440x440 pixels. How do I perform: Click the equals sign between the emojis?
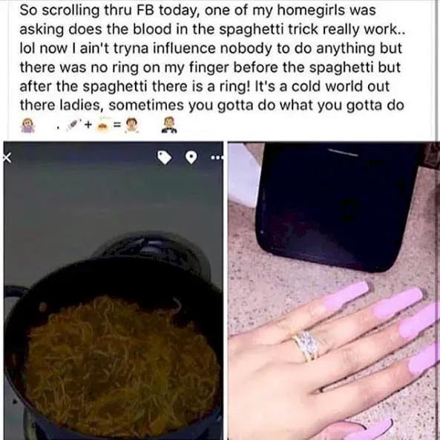coord(119,125)
